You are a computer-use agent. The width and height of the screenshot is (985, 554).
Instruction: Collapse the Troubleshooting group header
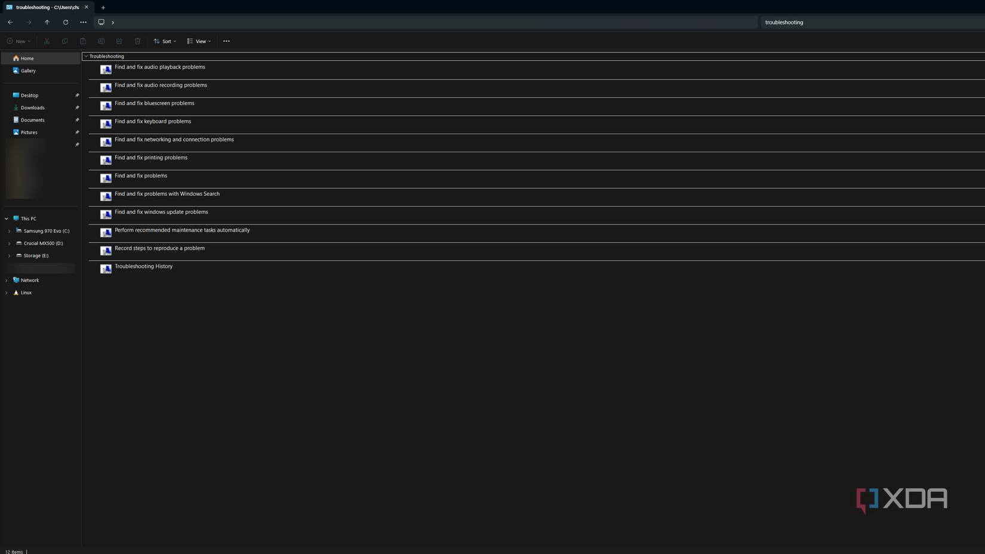pyautogui.click(x=86, y=56)
